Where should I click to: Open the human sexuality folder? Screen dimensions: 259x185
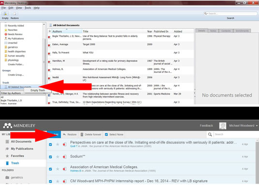pyautogui.click(x=16, y=56)
